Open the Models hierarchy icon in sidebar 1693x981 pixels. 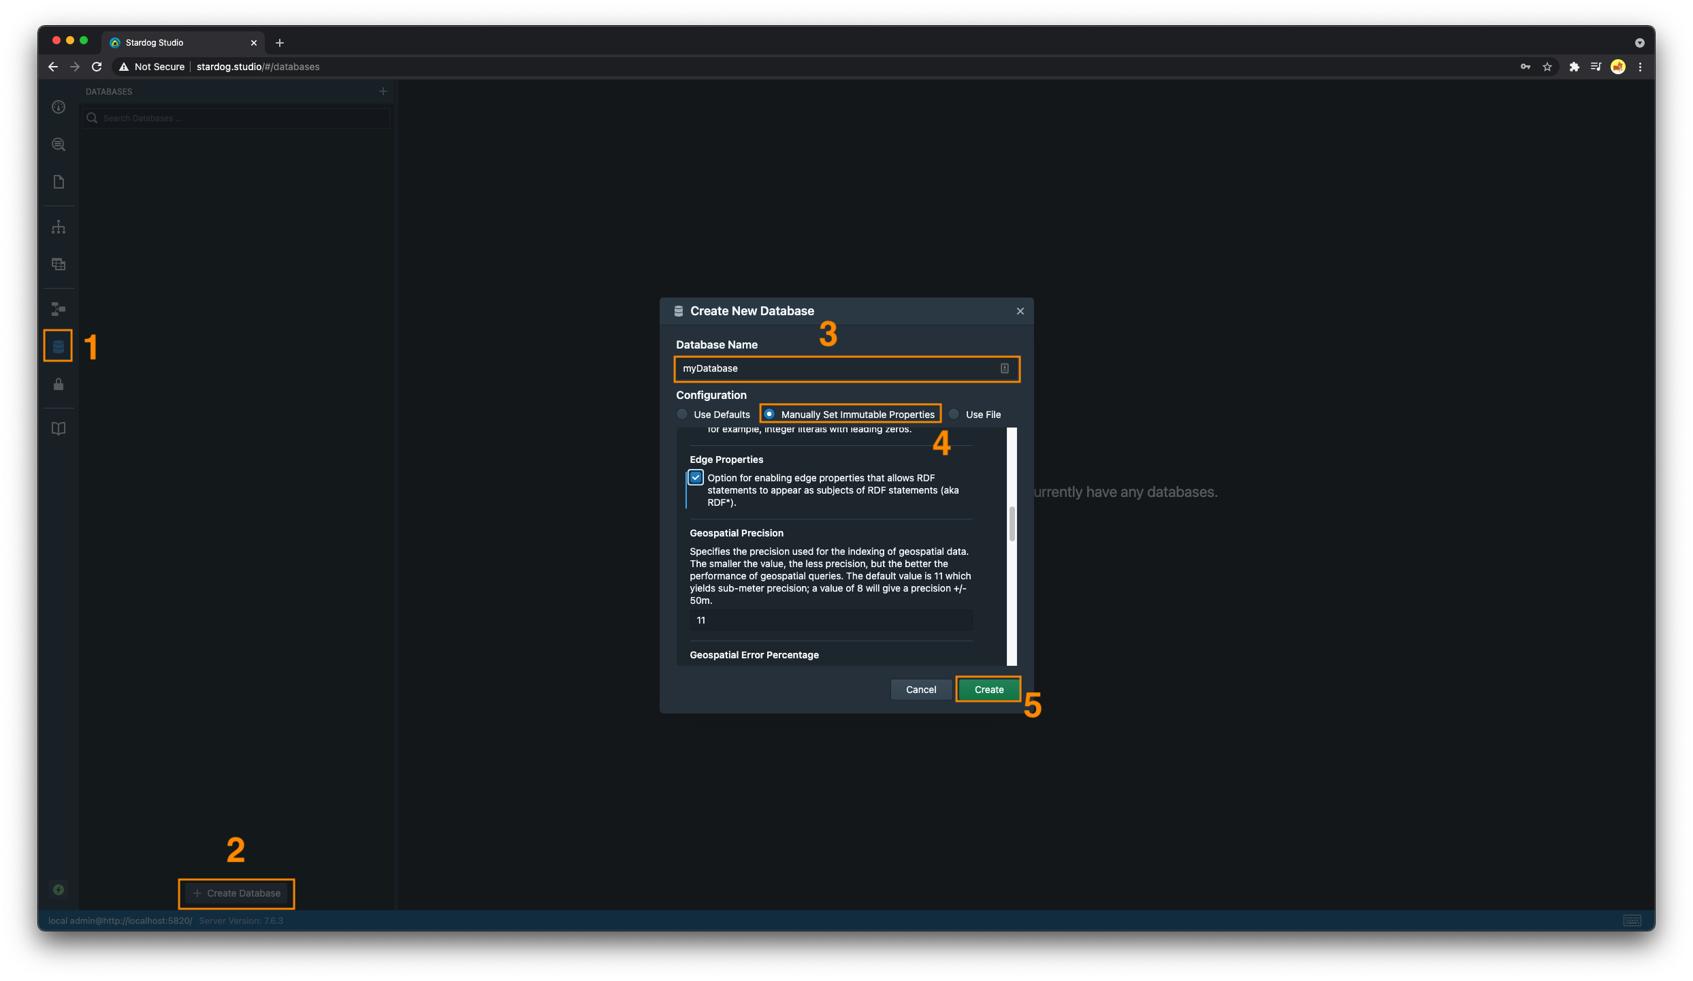click(59, 227)
